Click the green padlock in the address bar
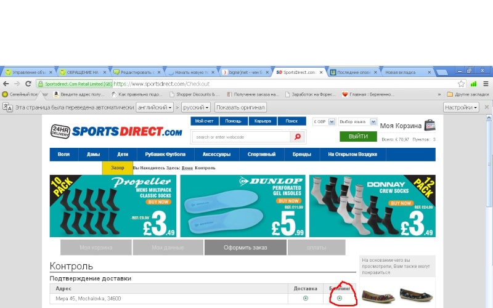493x308 pixels. pyautogui.click(x=40, y=84)
